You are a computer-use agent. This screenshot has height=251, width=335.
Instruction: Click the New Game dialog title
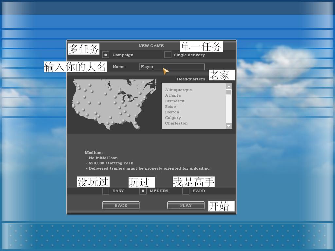[151, 46]
